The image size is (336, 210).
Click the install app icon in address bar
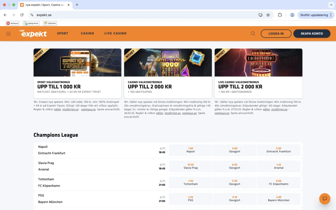click(261, 15)
